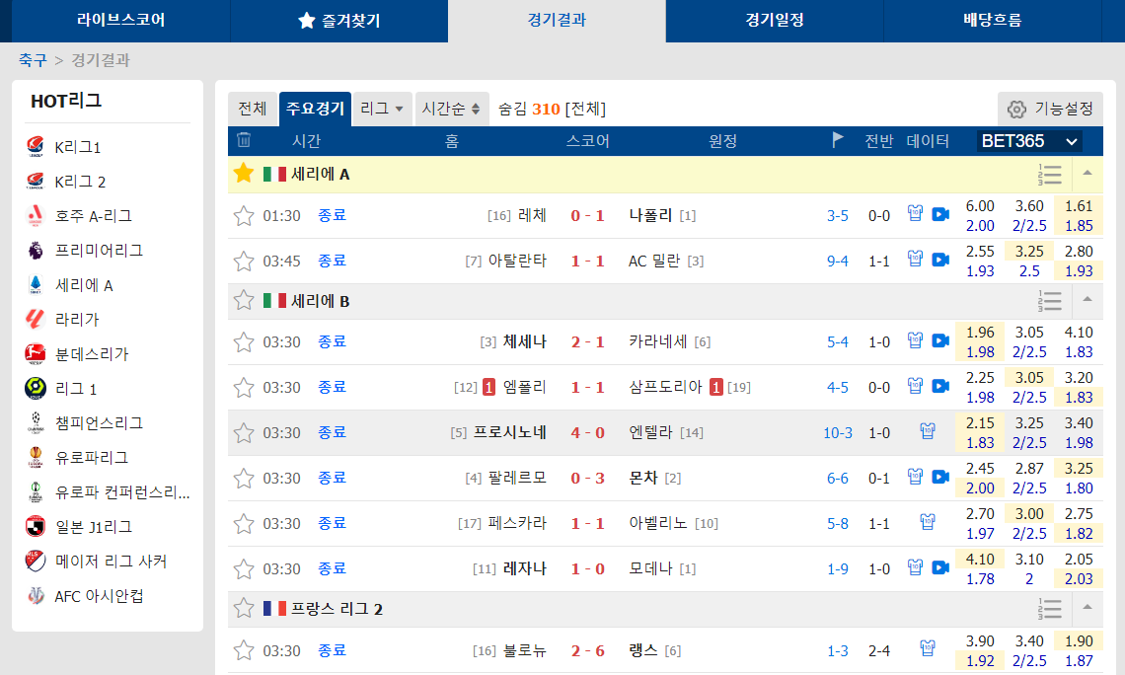The height and width of the screenshot is (675, 1125).
Task: Switch to the 주요경기 tab
Action: tap(317, 109)
